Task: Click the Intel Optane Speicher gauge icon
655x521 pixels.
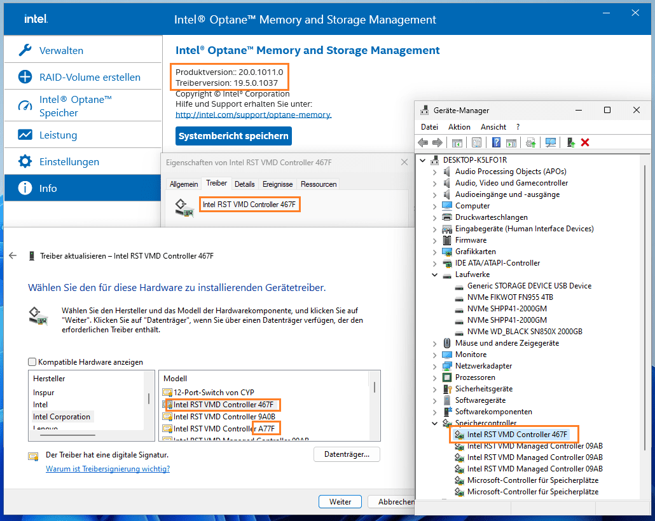Action: coord(25,106)
